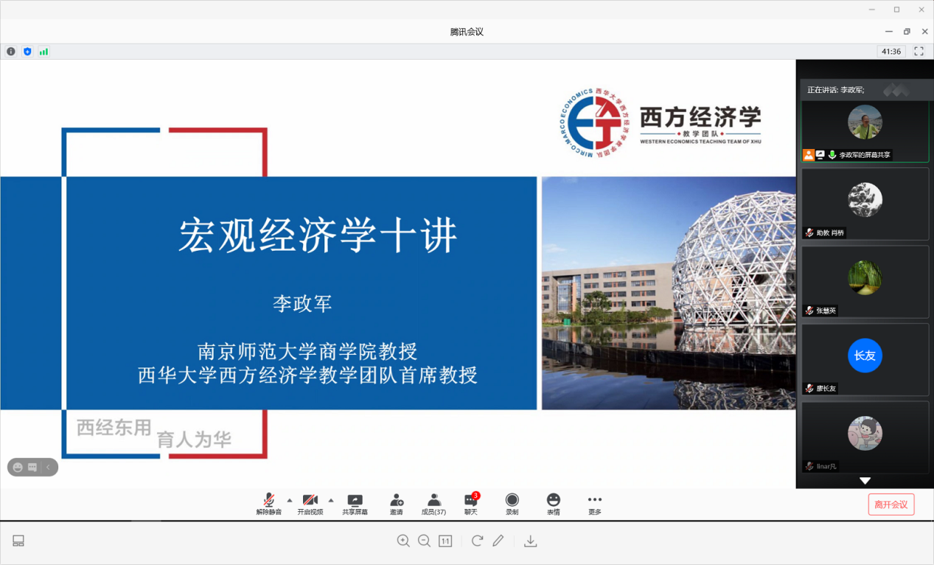
Task: Open the 表情 emoji reactions
Action: pyautogui.click(x=553, y=504)
